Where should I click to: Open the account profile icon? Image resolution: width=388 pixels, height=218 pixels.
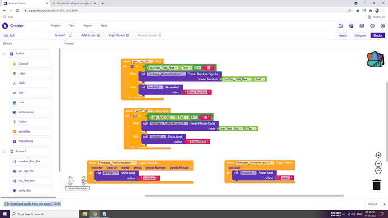382,26
